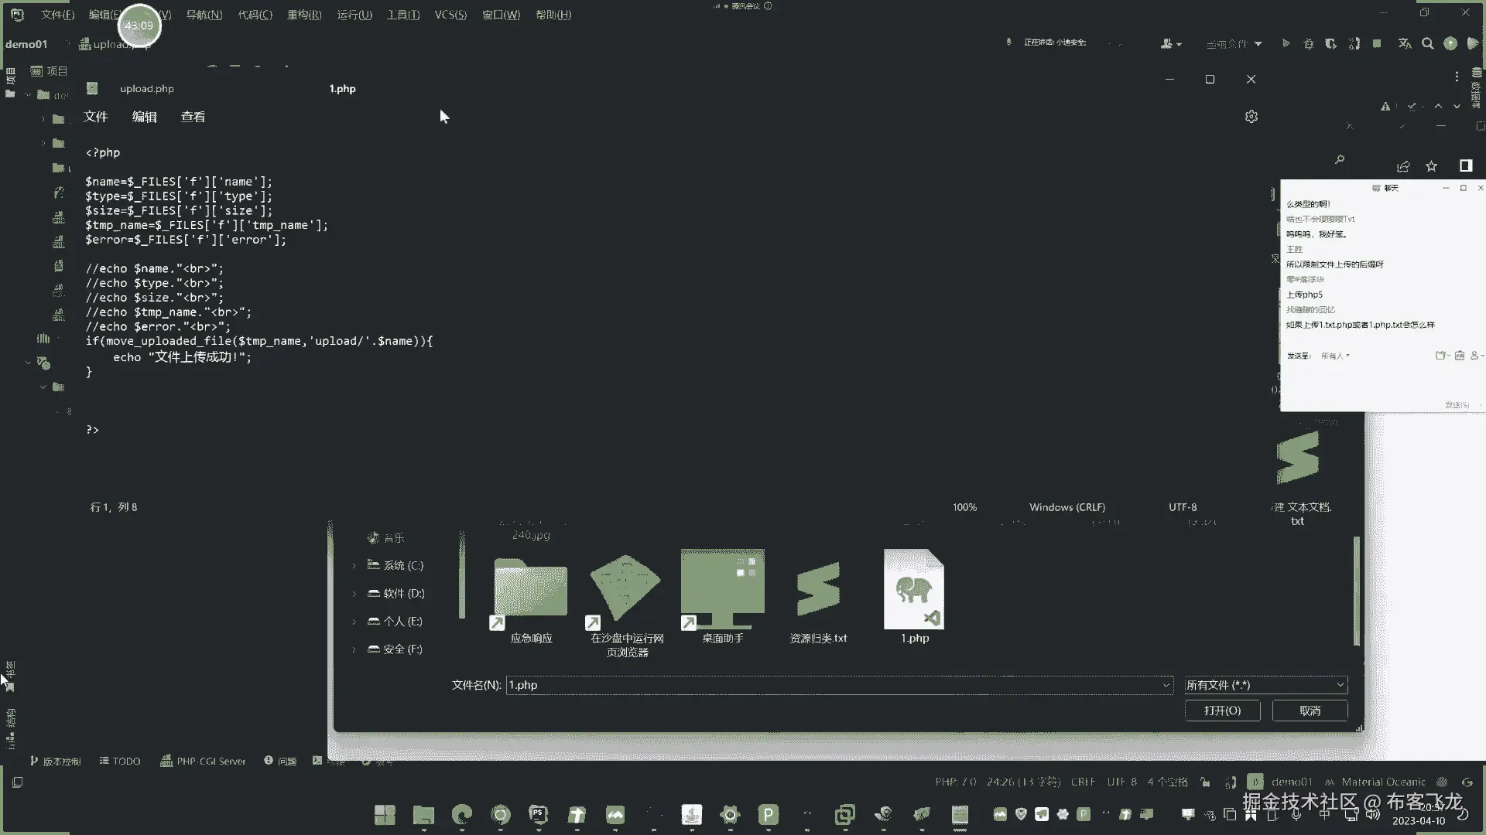Open Microsoft Edge from the taskbar
This screenshot has width=1486, height=835.
tap(462, 814)
